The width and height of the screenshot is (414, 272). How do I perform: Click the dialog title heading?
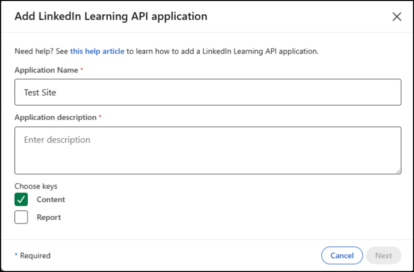pos(111,16)
